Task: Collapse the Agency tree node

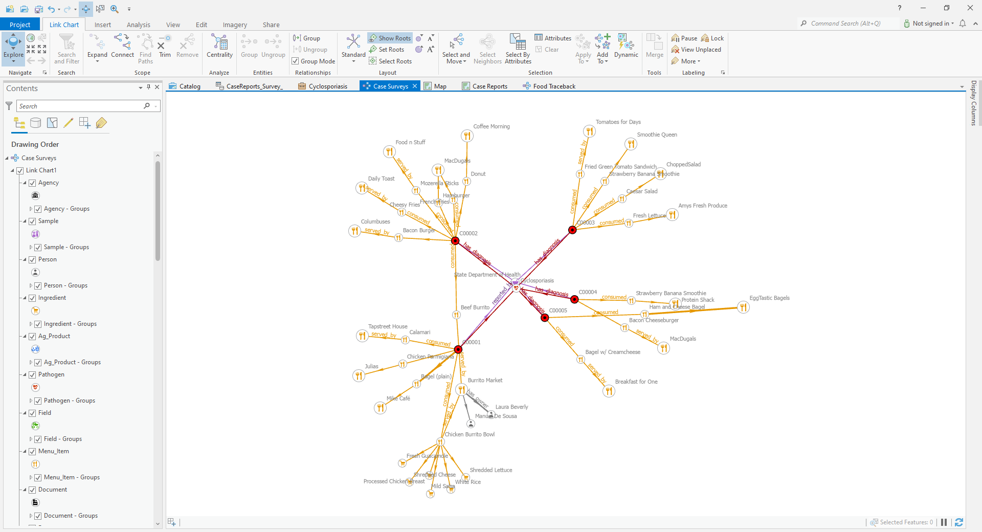Action: [x=24, y=183]
